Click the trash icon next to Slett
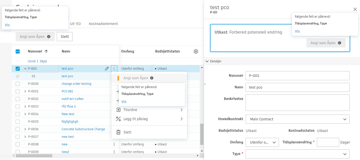This screenshot has height=160, width=360. pyautogui.click(x=119, y=132)
